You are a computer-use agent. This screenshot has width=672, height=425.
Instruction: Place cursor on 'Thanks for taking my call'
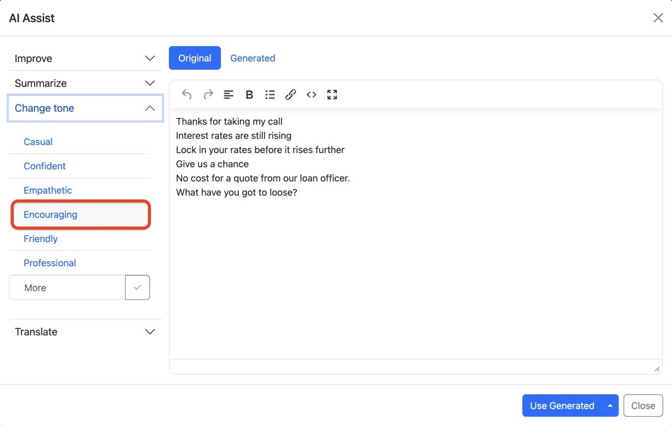pyautogui.click(x=229, y=122)
